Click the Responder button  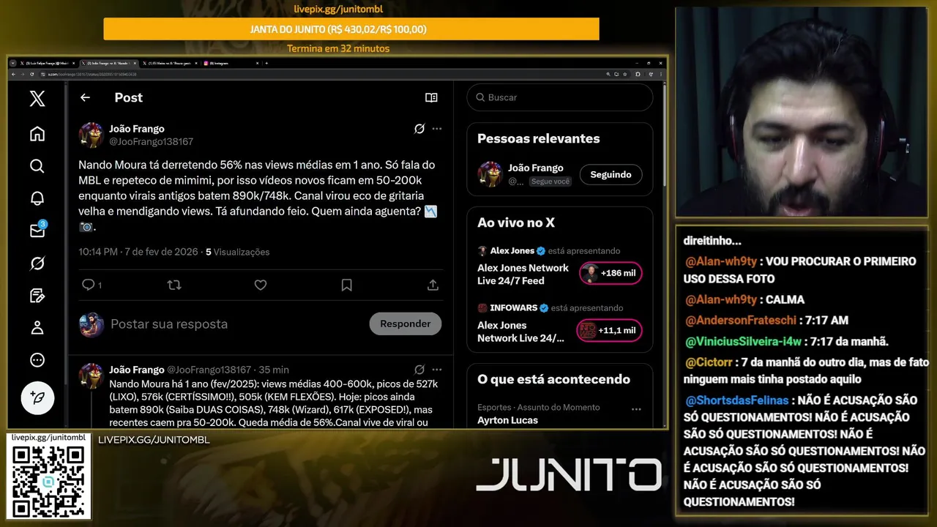[406, 324]
